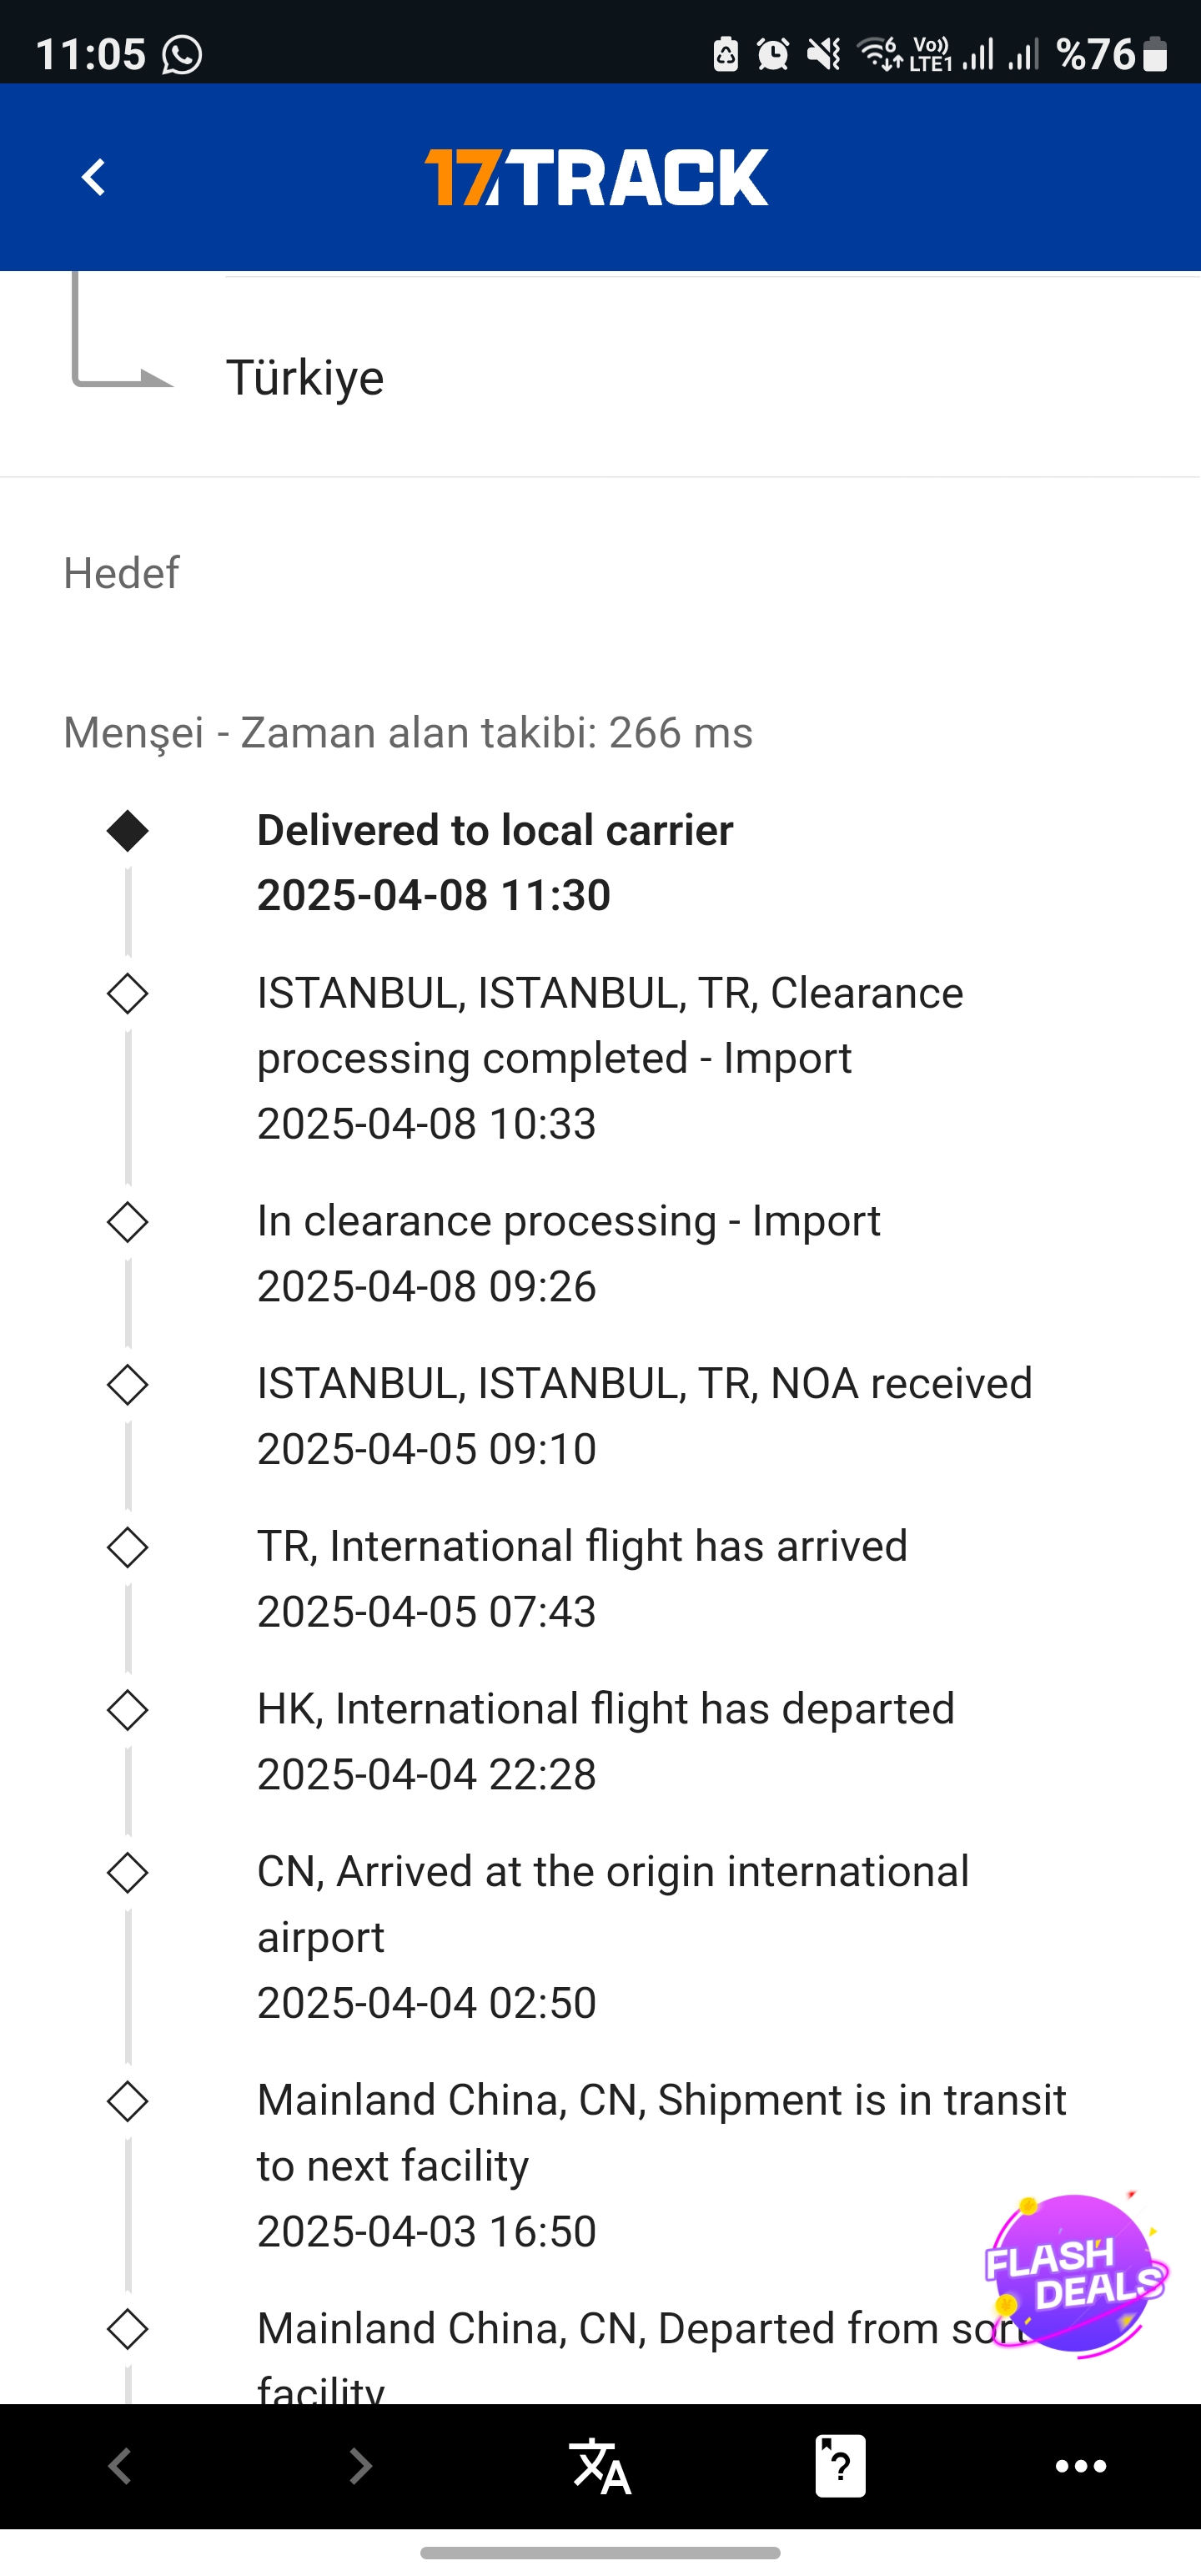Tap the Menşei time zone tracking text
The image size is (1201, 2576).
[x=408, y=733]
